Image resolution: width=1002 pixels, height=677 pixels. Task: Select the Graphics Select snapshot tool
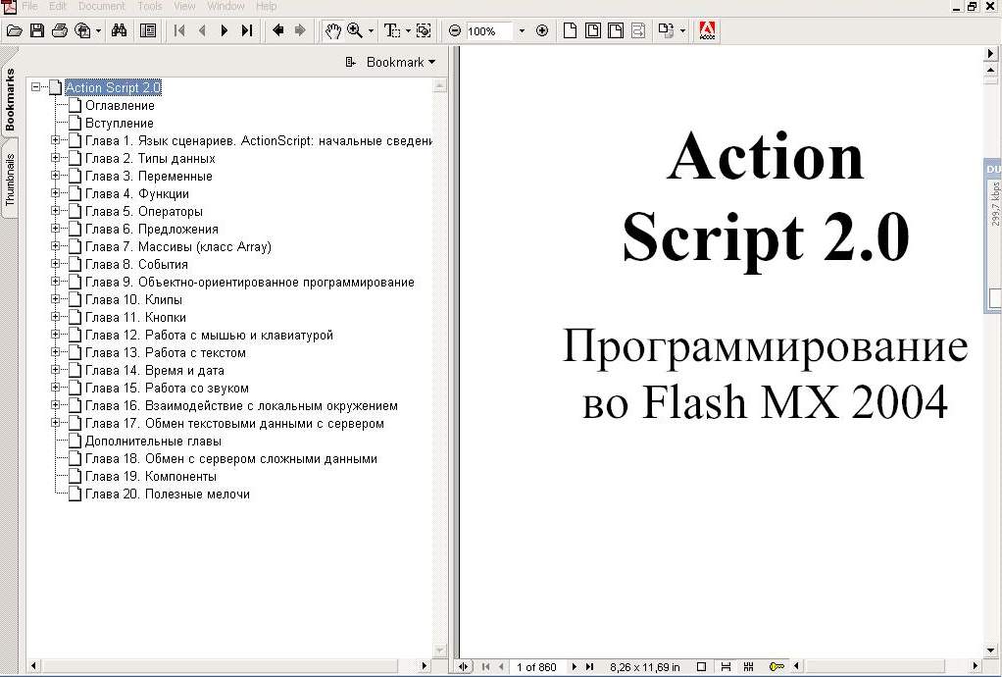point(423,30)
